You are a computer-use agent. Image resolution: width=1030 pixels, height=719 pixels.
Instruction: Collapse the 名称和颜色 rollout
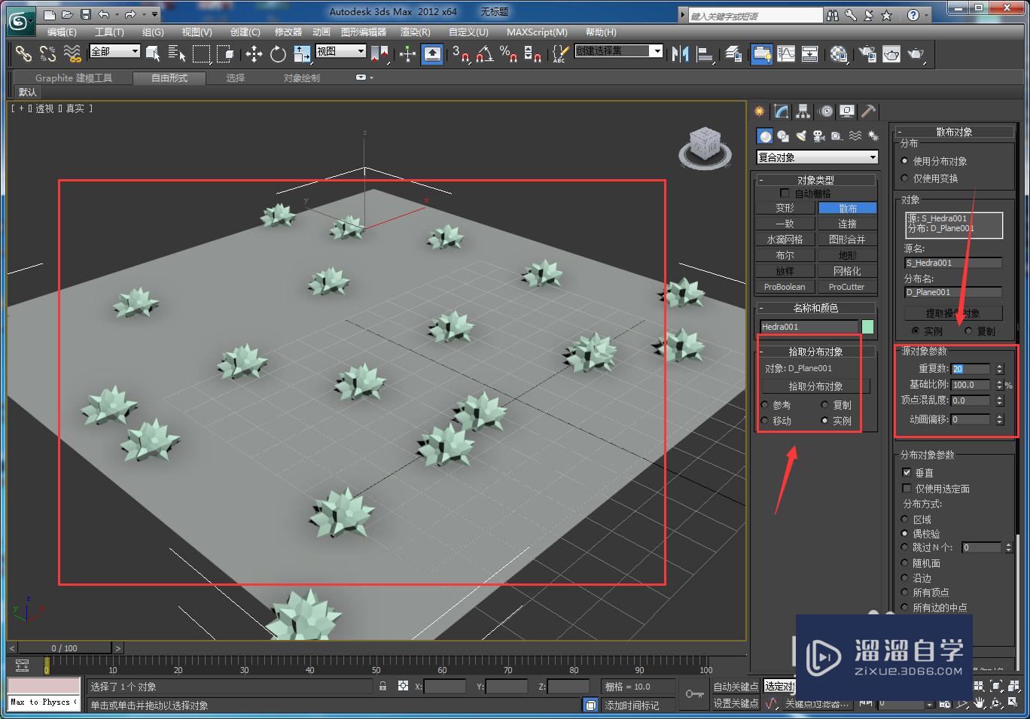coord(815,308)
